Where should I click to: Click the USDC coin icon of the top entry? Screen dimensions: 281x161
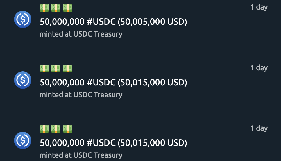pyautogui.click(x=23, y=19)
